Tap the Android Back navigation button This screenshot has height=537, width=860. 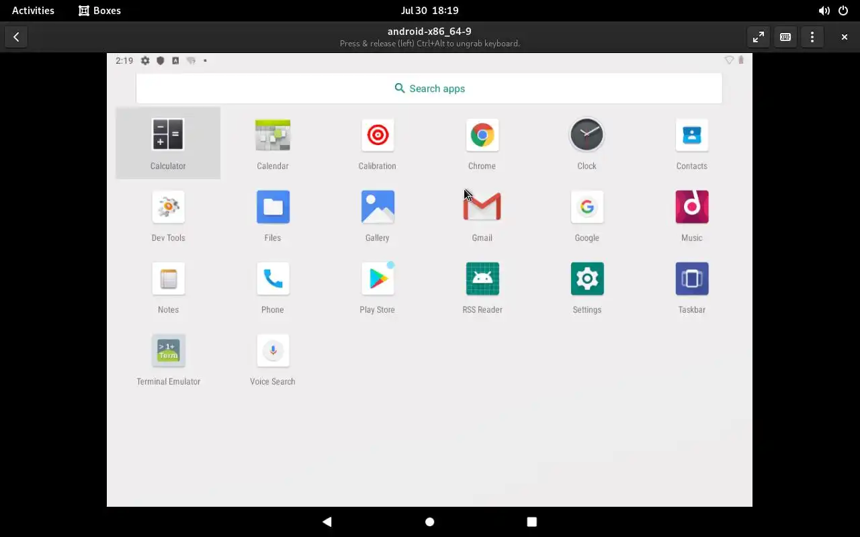point(327,522)
